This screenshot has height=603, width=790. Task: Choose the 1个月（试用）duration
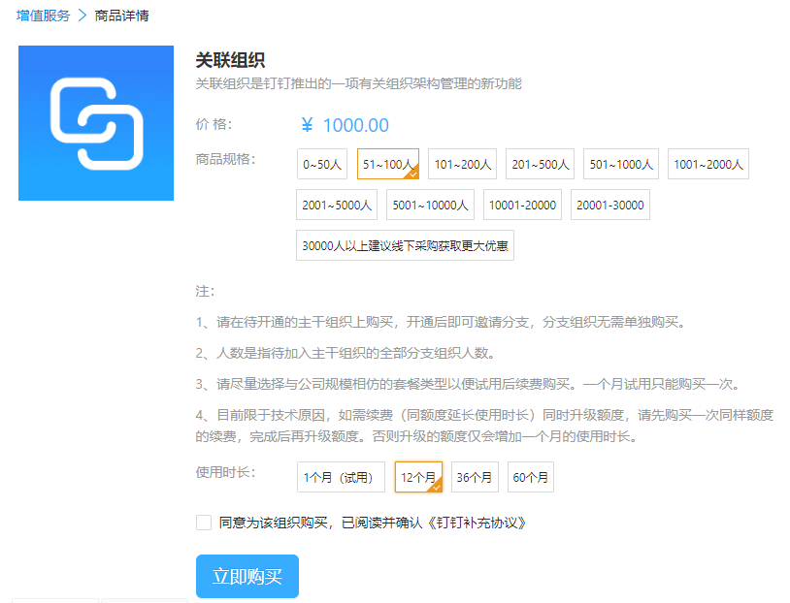pyautogui.click(x=341, y=477)
